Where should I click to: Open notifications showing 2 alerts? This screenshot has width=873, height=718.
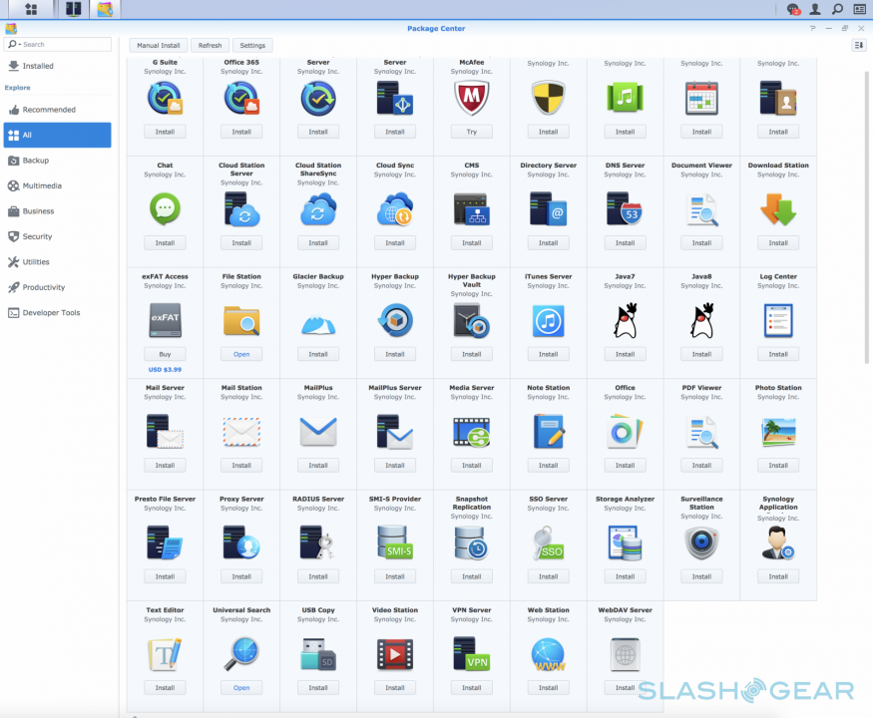pos(794,9)
